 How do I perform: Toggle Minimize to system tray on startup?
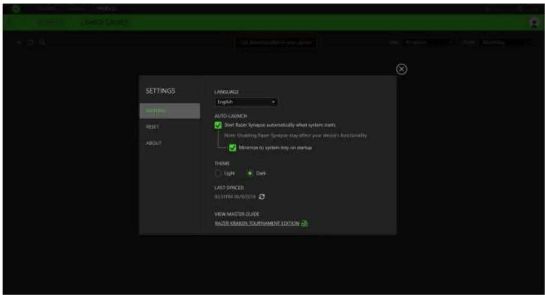(x=233, y=147)
